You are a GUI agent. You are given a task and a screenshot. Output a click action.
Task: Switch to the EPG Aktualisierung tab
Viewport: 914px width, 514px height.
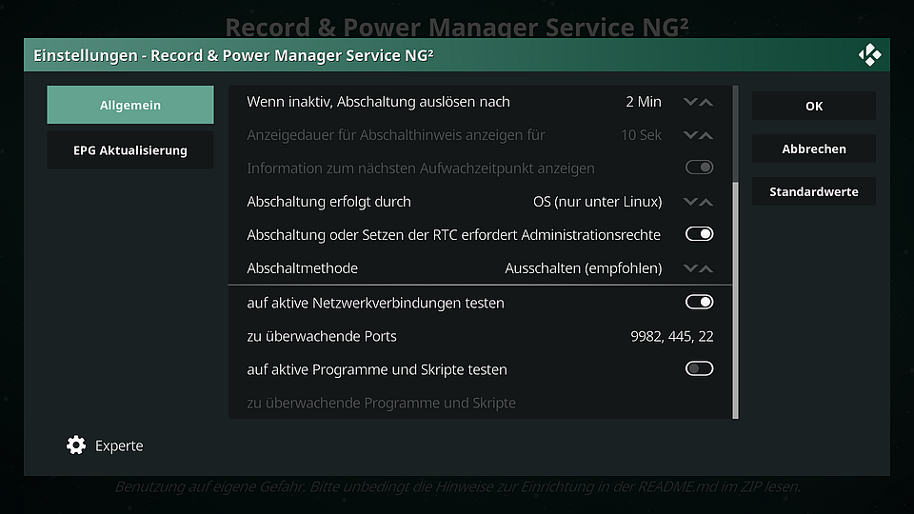click(130, 150)
